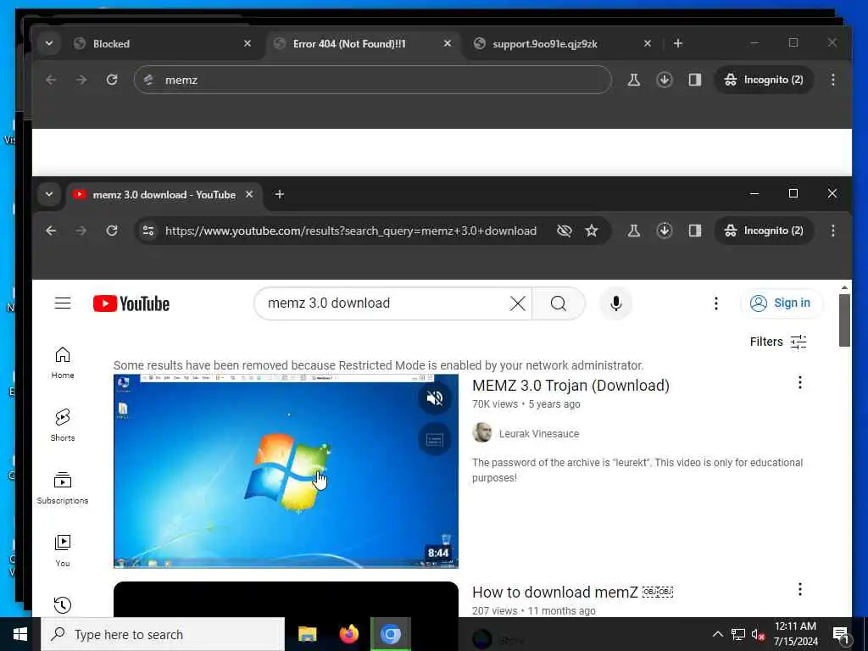
Task: Open Downloads icon in back window
Action: (665, 80)
